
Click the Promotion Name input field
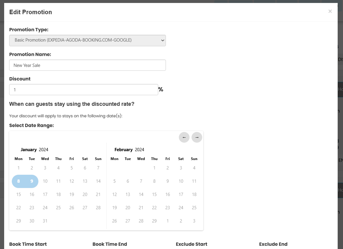pyautogui.click(x=87, y=65)
